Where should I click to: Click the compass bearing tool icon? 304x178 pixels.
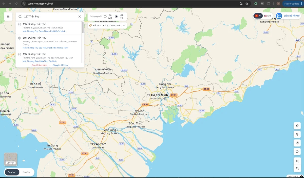297,143
